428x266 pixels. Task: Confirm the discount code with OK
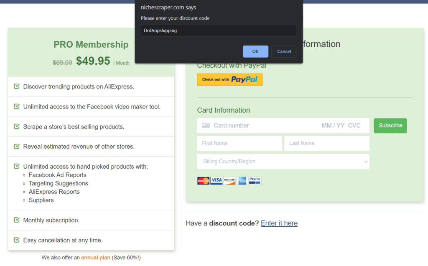coord(255,51)
